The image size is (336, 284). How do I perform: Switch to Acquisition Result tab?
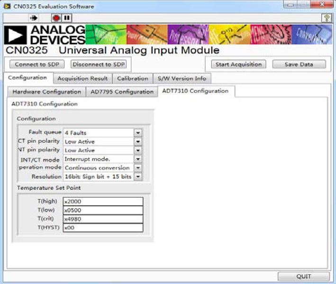(x=82, y=79)
